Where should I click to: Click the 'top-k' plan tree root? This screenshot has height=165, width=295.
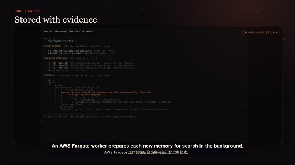[51, 80]
